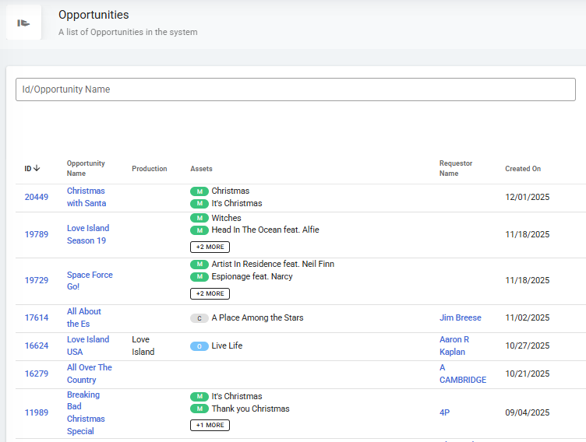Click the blue O badge beside Live Life
This screenshot has width=586, height=442.
click(x=199, y=346)
